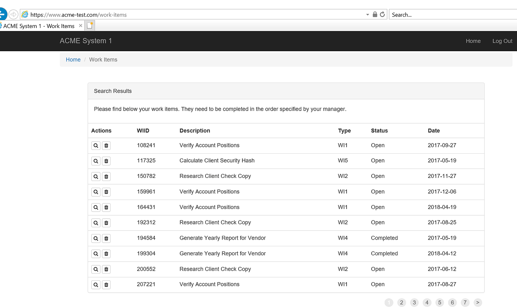Click the browser forward arrow button
The image size is (517, 308).
click(13, 15)
